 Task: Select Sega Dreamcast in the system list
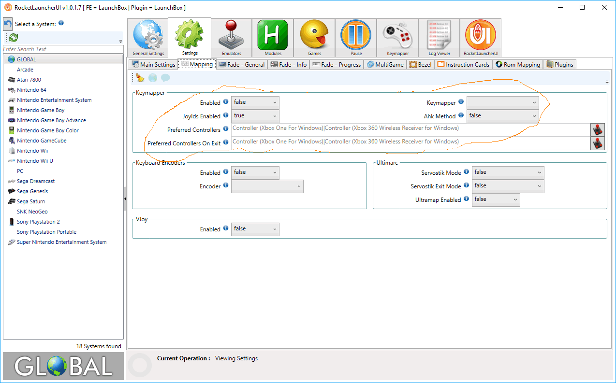(36, 181)
